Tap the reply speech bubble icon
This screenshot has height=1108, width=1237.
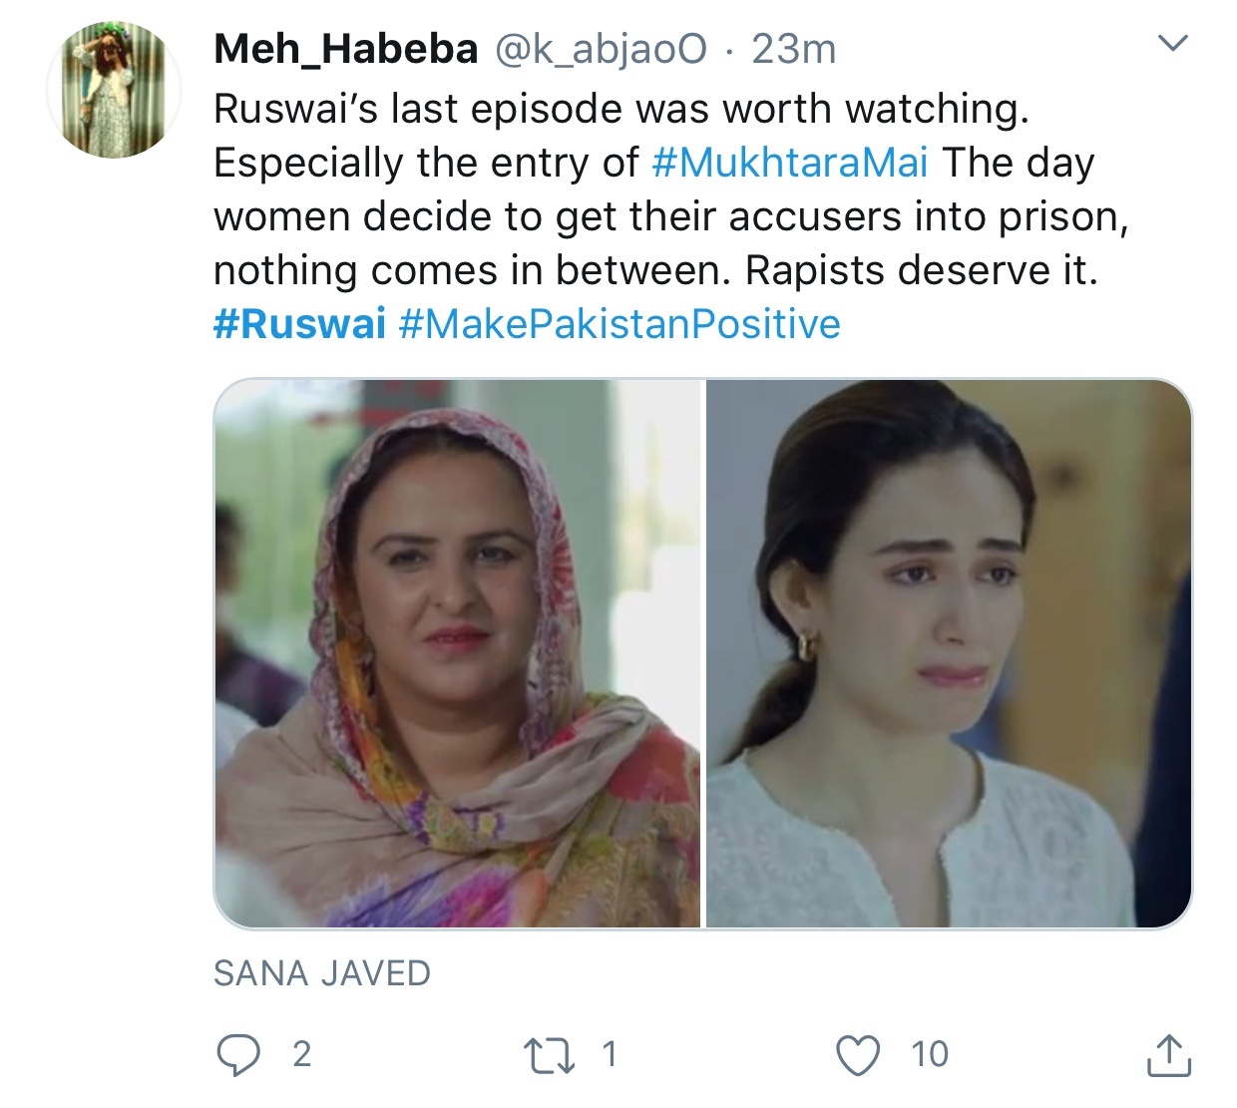point(237,1055)
